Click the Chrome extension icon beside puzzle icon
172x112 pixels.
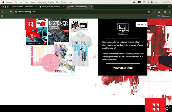pos(155,12)
